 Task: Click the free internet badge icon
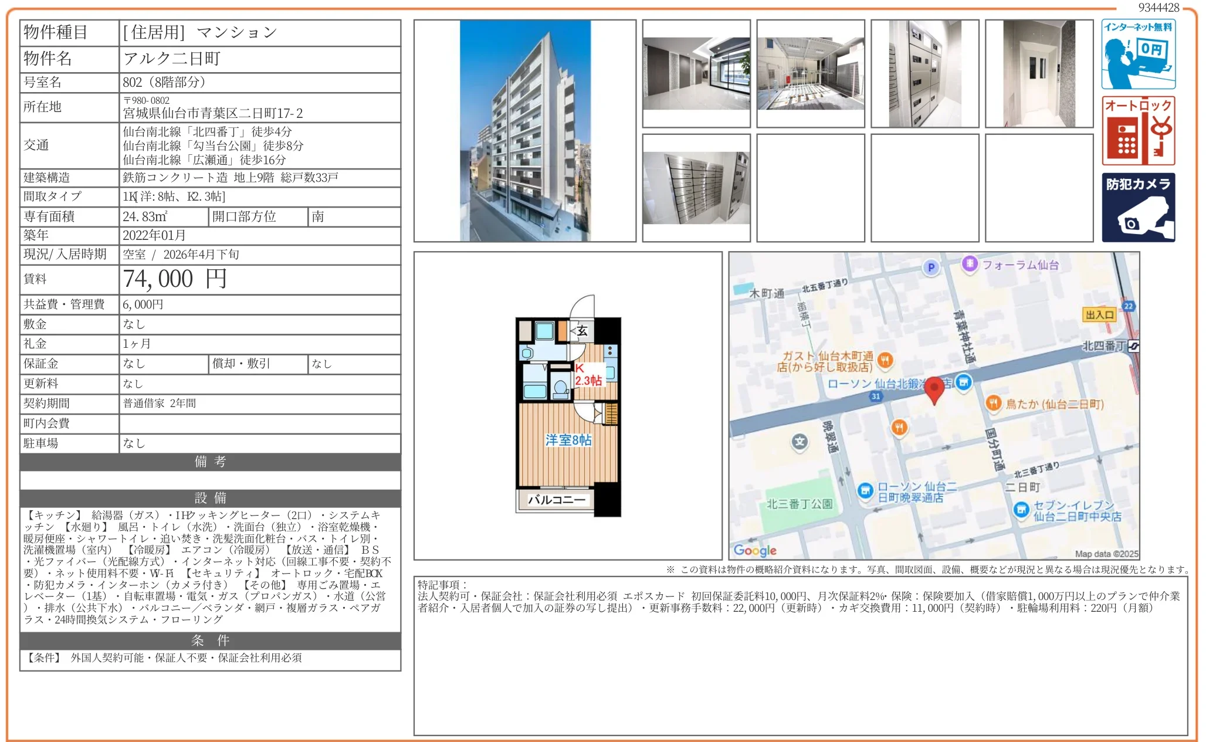1137,54
